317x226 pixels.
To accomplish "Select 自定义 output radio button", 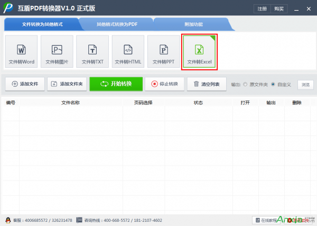I will [x=274, y=84].
